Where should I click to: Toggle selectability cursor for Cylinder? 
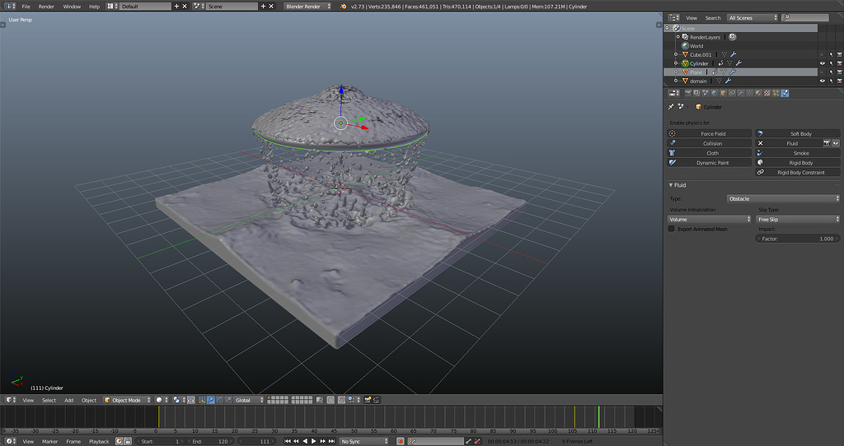(x=831, y=63)
